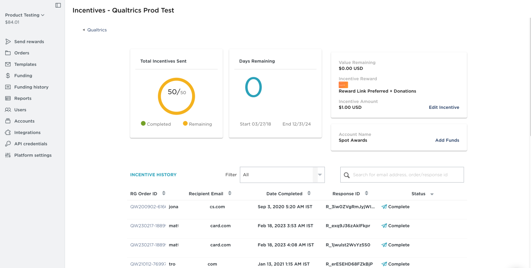
Task: Click Complete status icon for R_exq9J36zAklFkpr row
Action: click(x=384, y=226)
